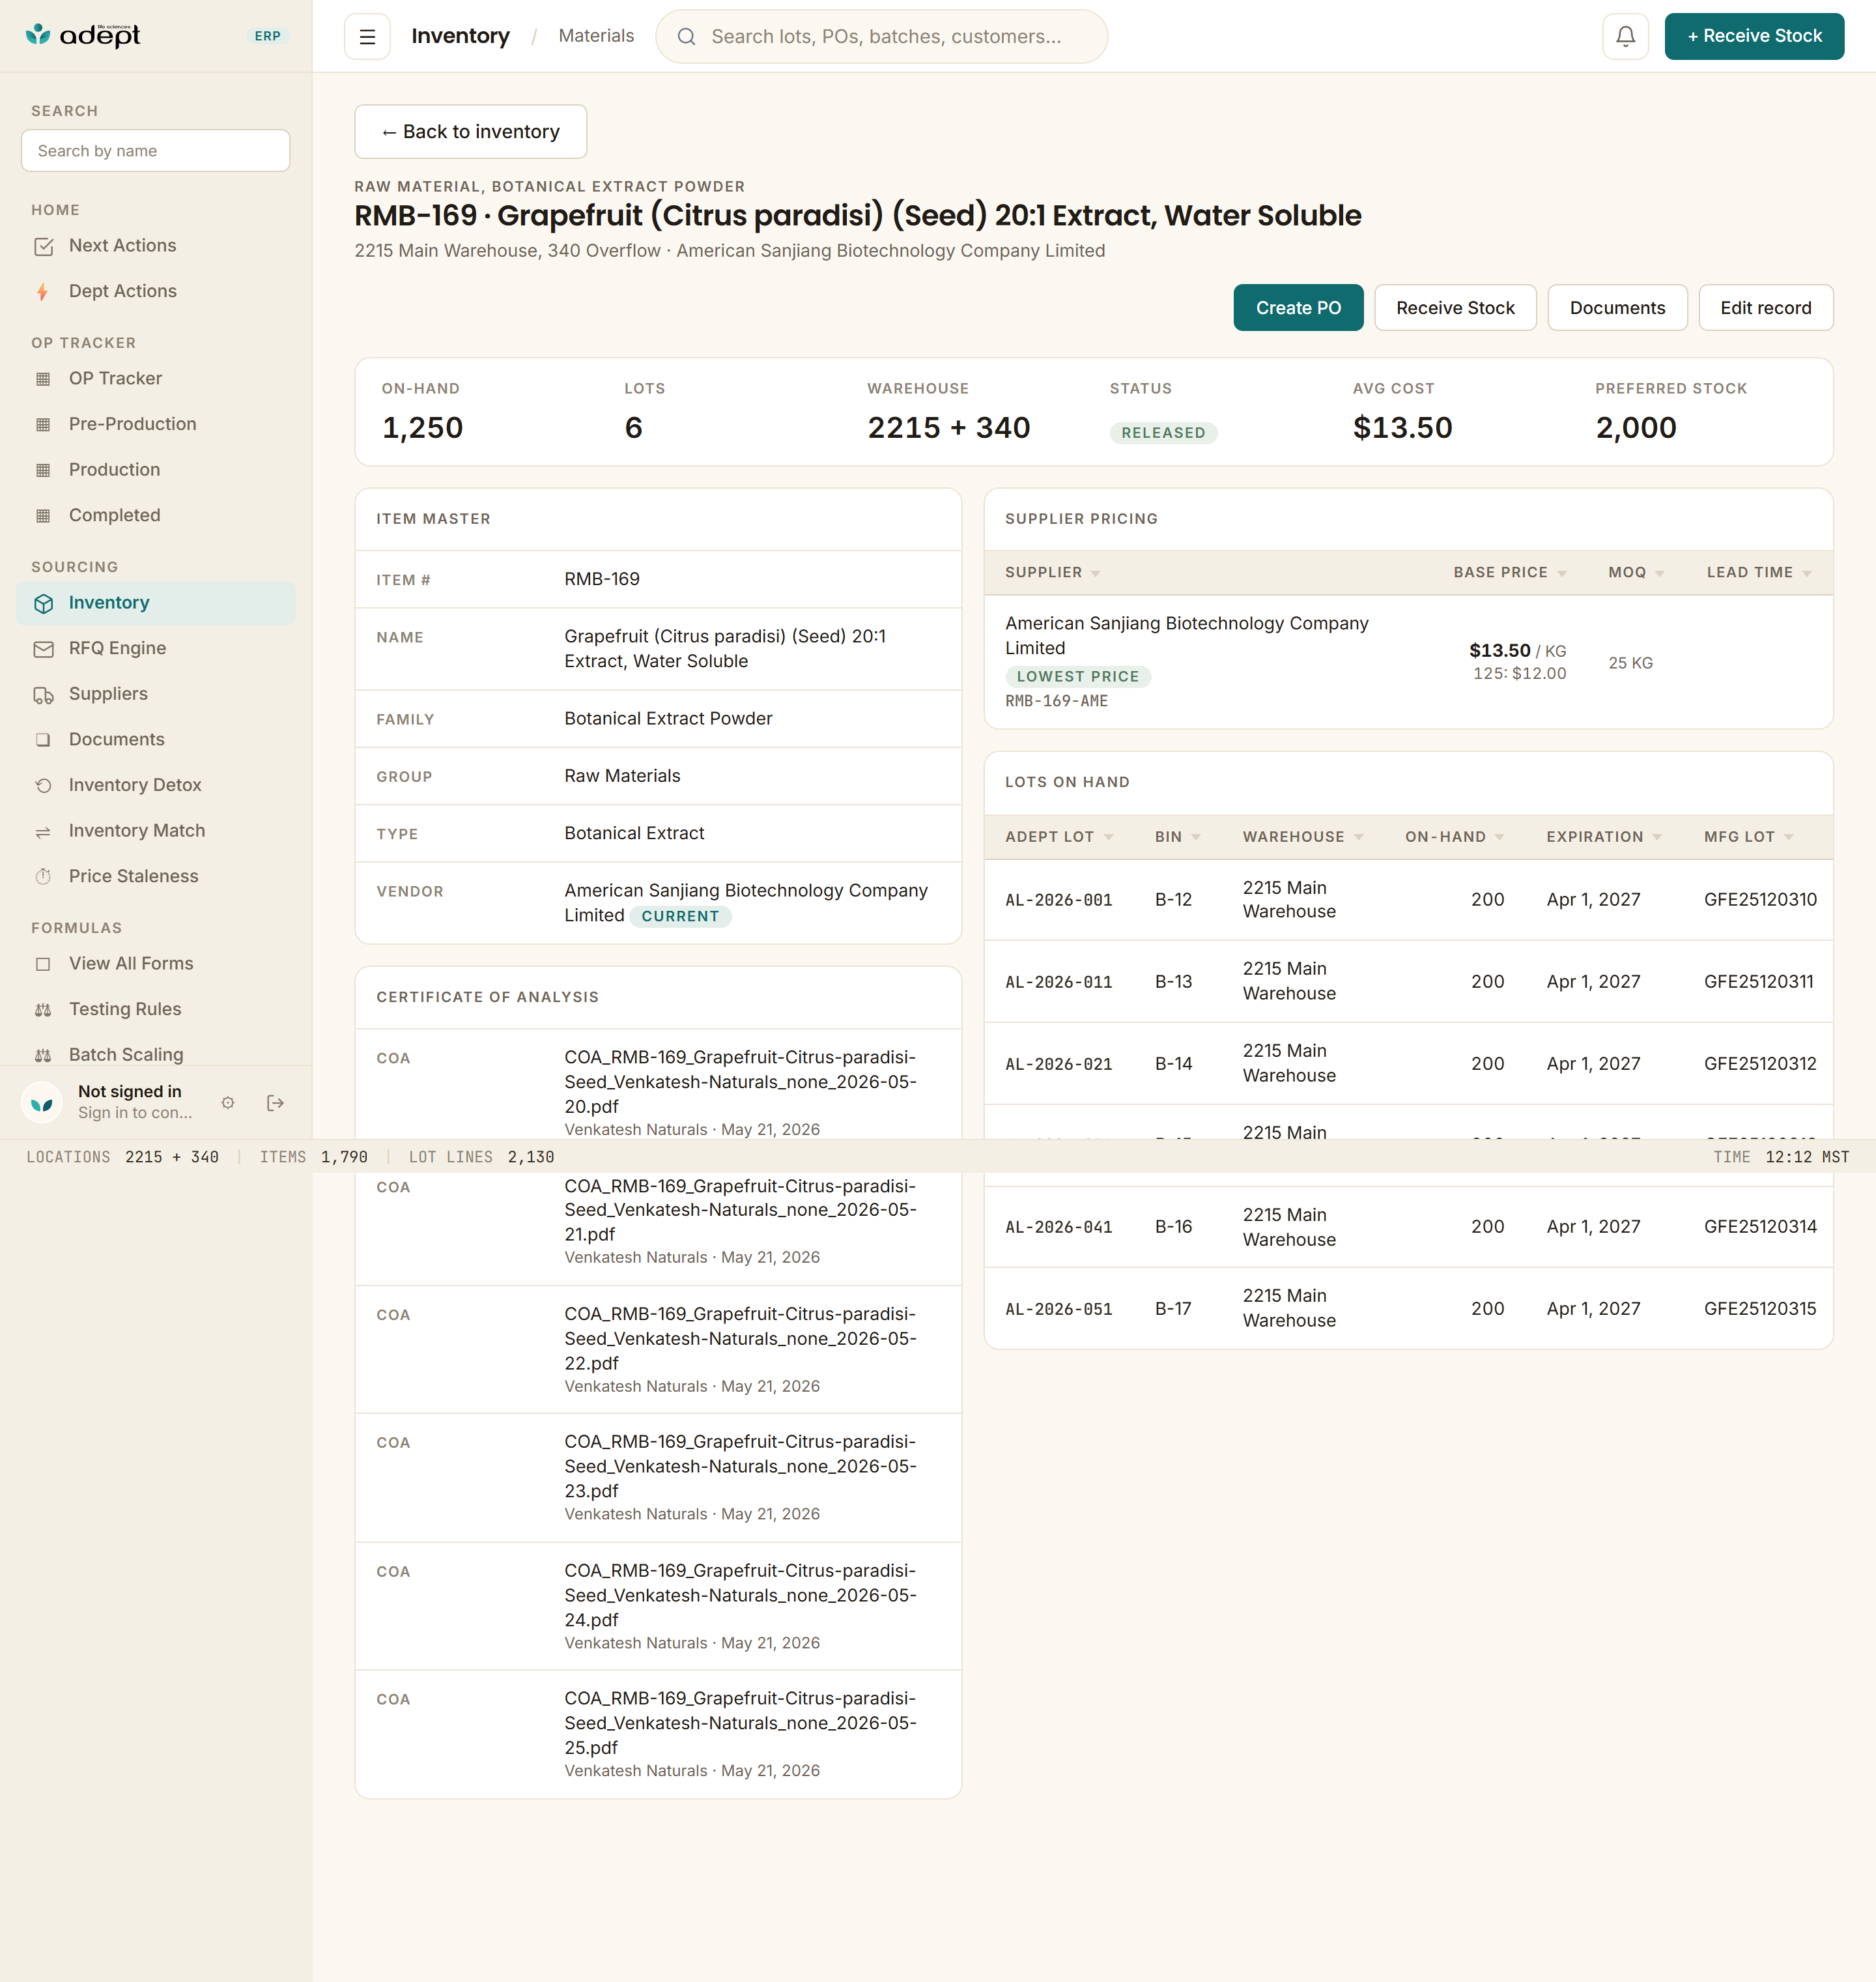Sort lots by Bin column

tap(1177, 837)
